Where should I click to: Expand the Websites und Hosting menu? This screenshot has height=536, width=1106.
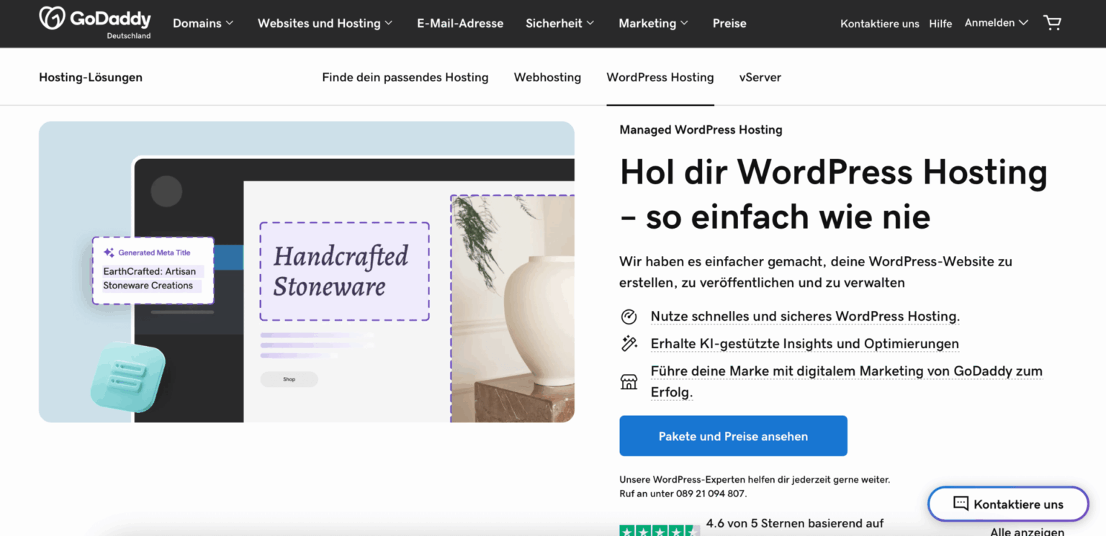pyautogui.click(x=325, y=23)
